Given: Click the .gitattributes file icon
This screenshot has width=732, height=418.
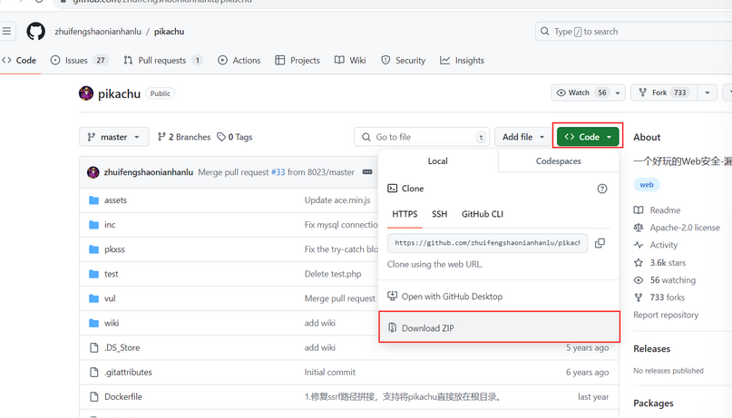Looking at the screenshot, I should click(93, 373).
